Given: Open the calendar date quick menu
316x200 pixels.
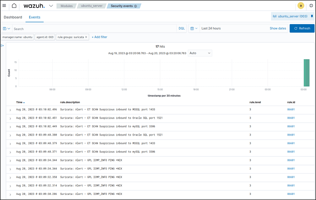Looking at the screenshot, I should click(x=194, y=28).
